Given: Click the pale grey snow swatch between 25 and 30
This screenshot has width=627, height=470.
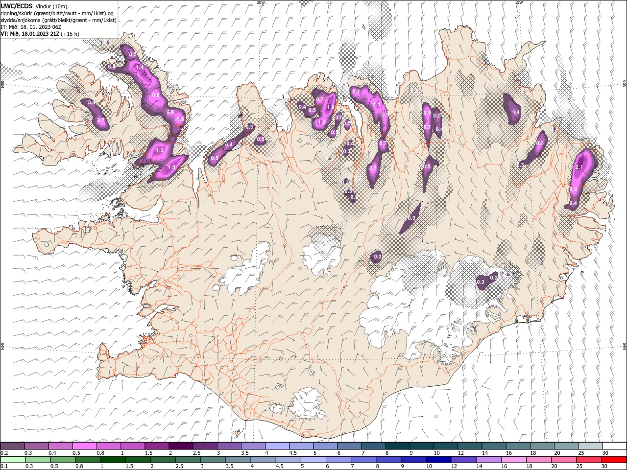Looking at the screenshot, I should pos(590,446).
